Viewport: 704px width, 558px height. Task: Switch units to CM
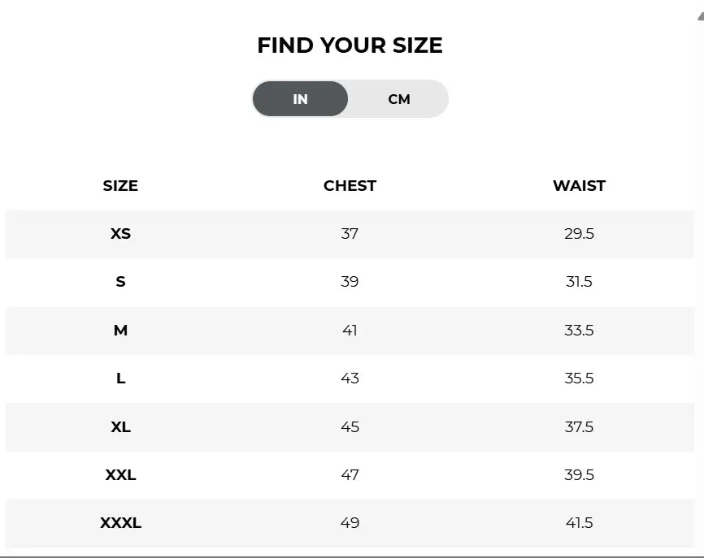tap(398, 99)
